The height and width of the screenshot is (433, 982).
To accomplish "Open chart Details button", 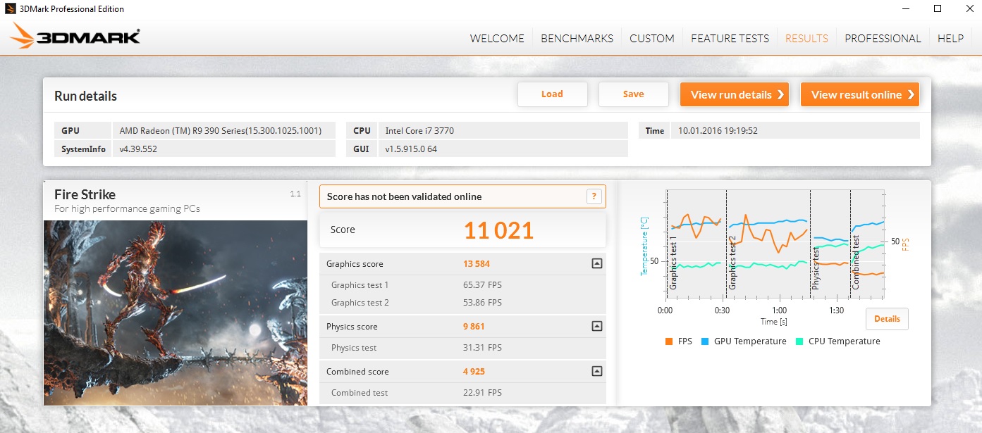I will pos(887,319).
